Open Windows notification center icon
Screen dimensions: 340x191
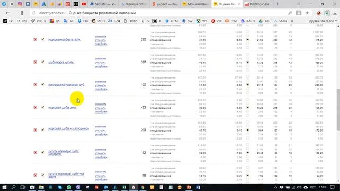pyautogui.click(x=333, y=187)
